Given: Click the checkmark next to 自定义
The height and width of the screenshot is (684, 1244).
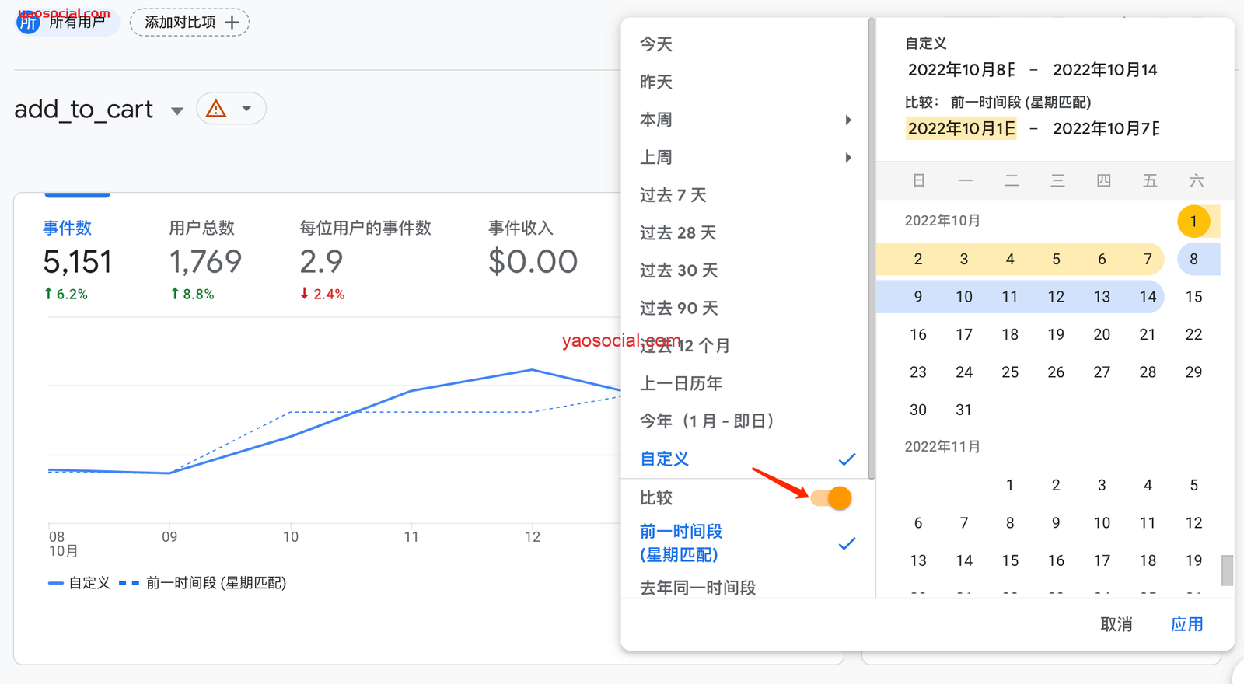Looking at the screenshot, I should click(x=847, y=459).
